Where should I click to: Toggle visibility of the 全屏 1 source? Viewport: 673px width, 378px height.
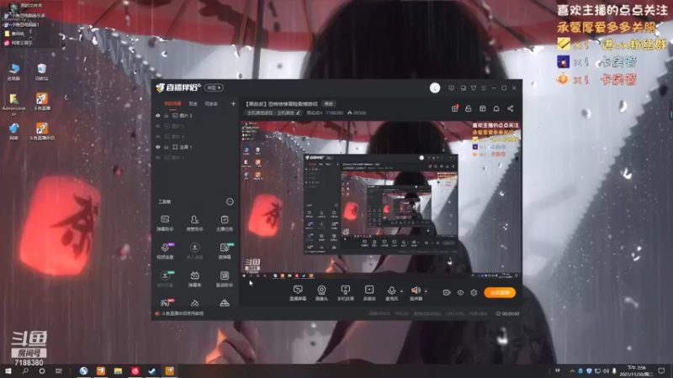(158, 147)
